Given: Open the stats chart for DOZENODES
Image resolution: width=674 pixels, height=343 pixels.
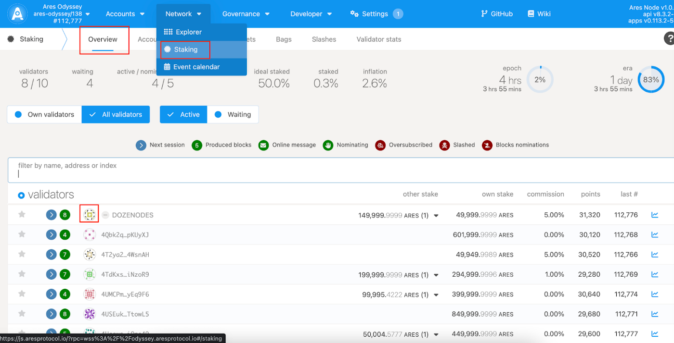Looking at the screenshot, I should click(655, 215).
